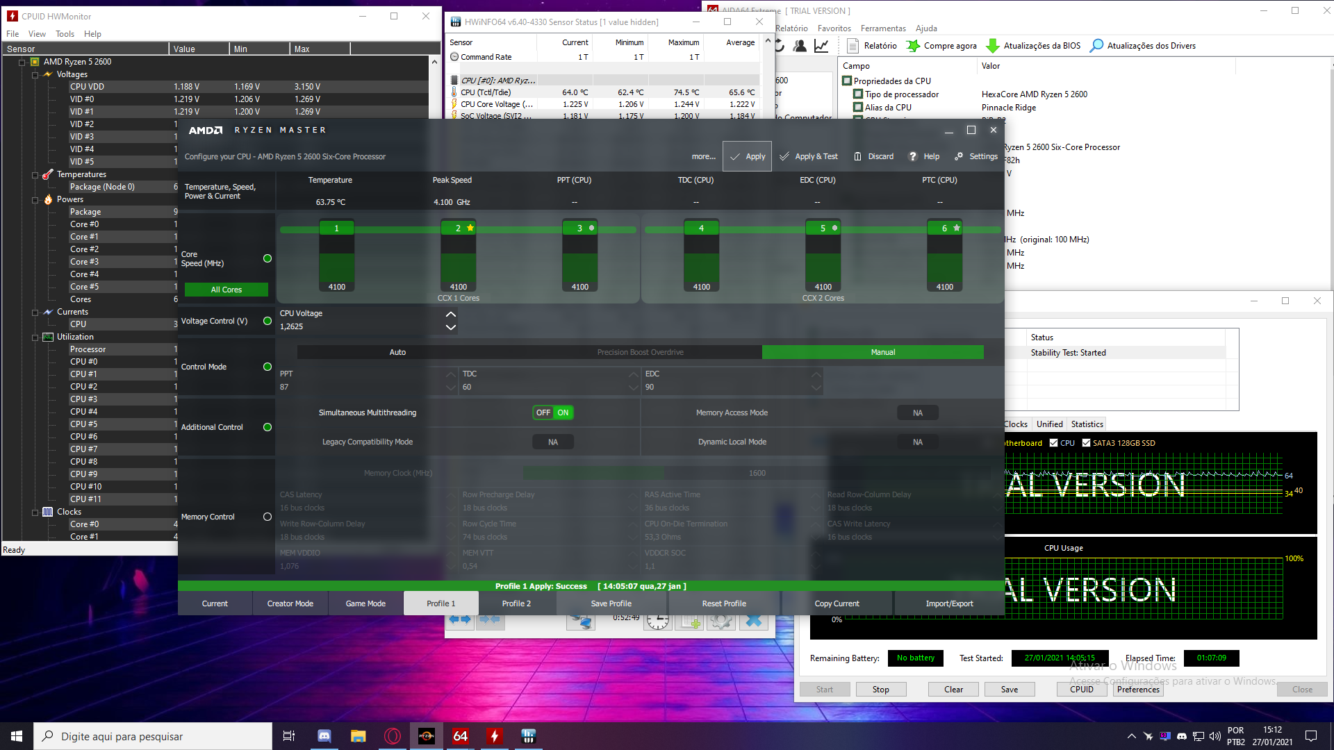The image size is (1334, 750).
Task: Click the Apply & Test button
Action: click(809, 156)
